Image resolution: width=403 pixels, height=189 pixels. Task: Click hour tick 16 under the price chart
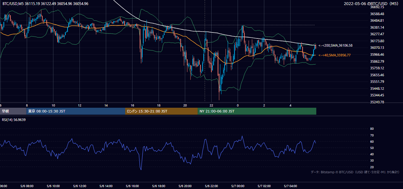pos(132,105)
